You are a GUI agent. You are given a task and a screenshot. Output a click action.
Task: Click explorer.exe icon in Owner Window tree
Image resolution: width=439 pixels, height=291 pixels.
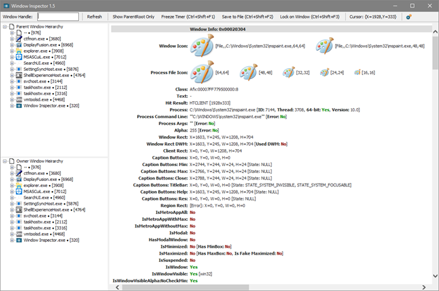19,185
